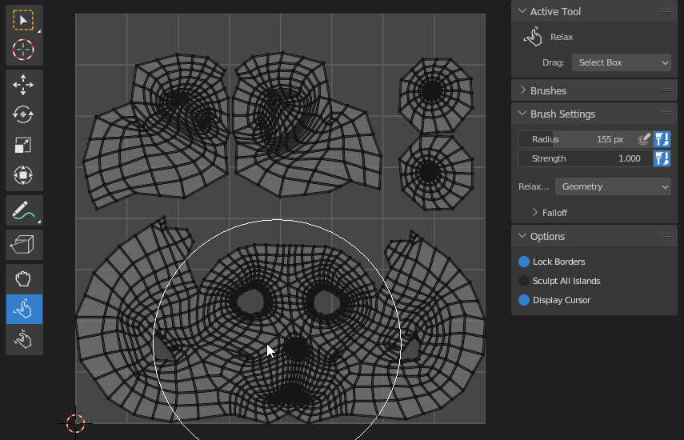Disable Lock Borders option
This screenshot has width=684, height=440.
[524, 262]
